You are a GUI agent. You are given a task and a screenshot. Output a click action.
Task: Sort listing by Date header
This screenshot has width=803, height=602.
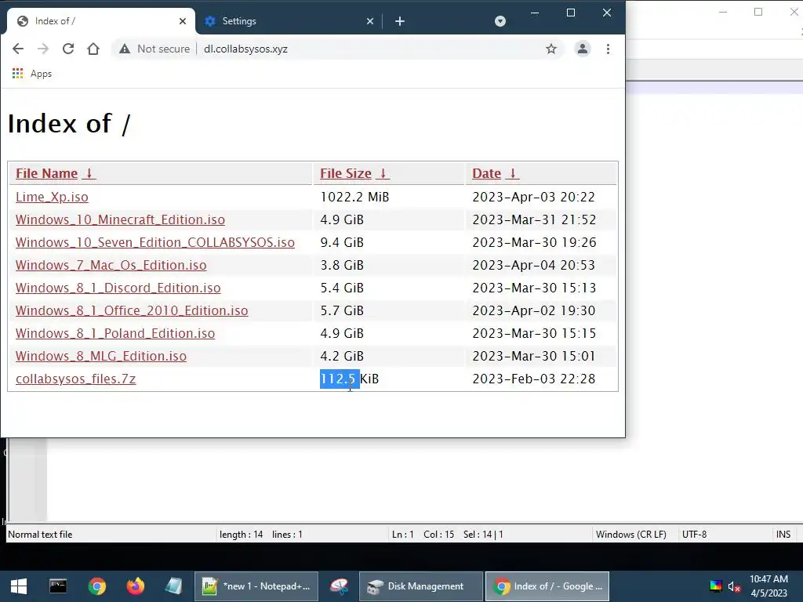click(486, 173)
